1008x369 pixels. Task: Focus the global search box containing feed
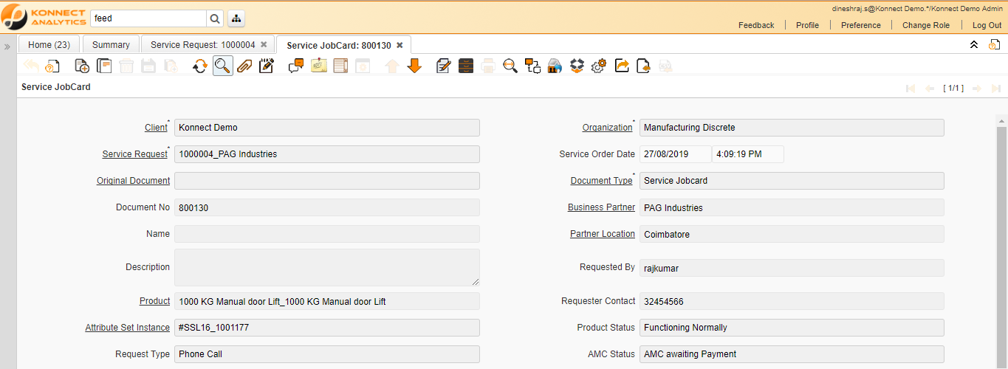click(x=148, y=18)
